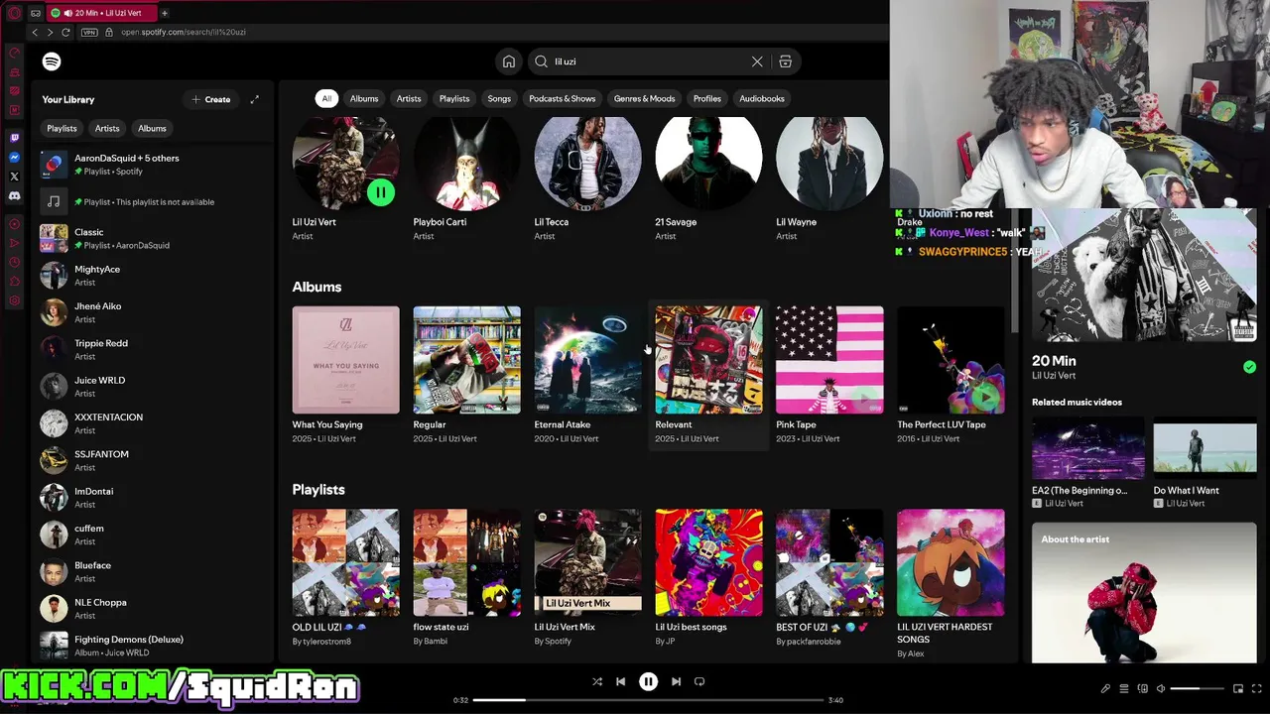
Task: Open My Flow arrow icon in sidebar
Action: pos(14,243)
